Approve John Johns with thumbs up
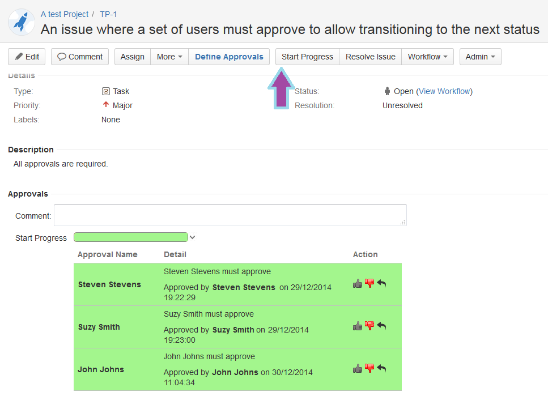This screenshot has height=396, width=548. pyautogui.click(x=358, y=368)
